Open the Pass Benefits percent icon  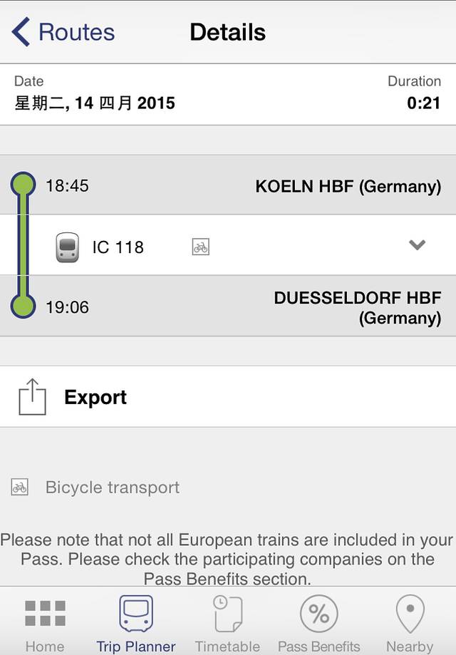click(319, 614)
